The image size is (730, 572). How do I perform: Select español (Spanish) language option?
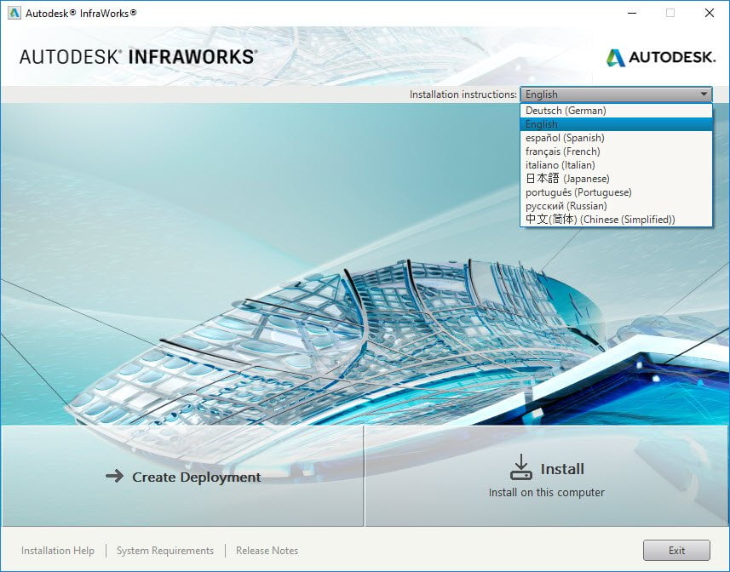[x=616, y=138]
